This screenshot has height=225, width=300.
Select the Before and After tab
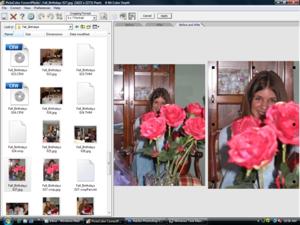point(190,25)
